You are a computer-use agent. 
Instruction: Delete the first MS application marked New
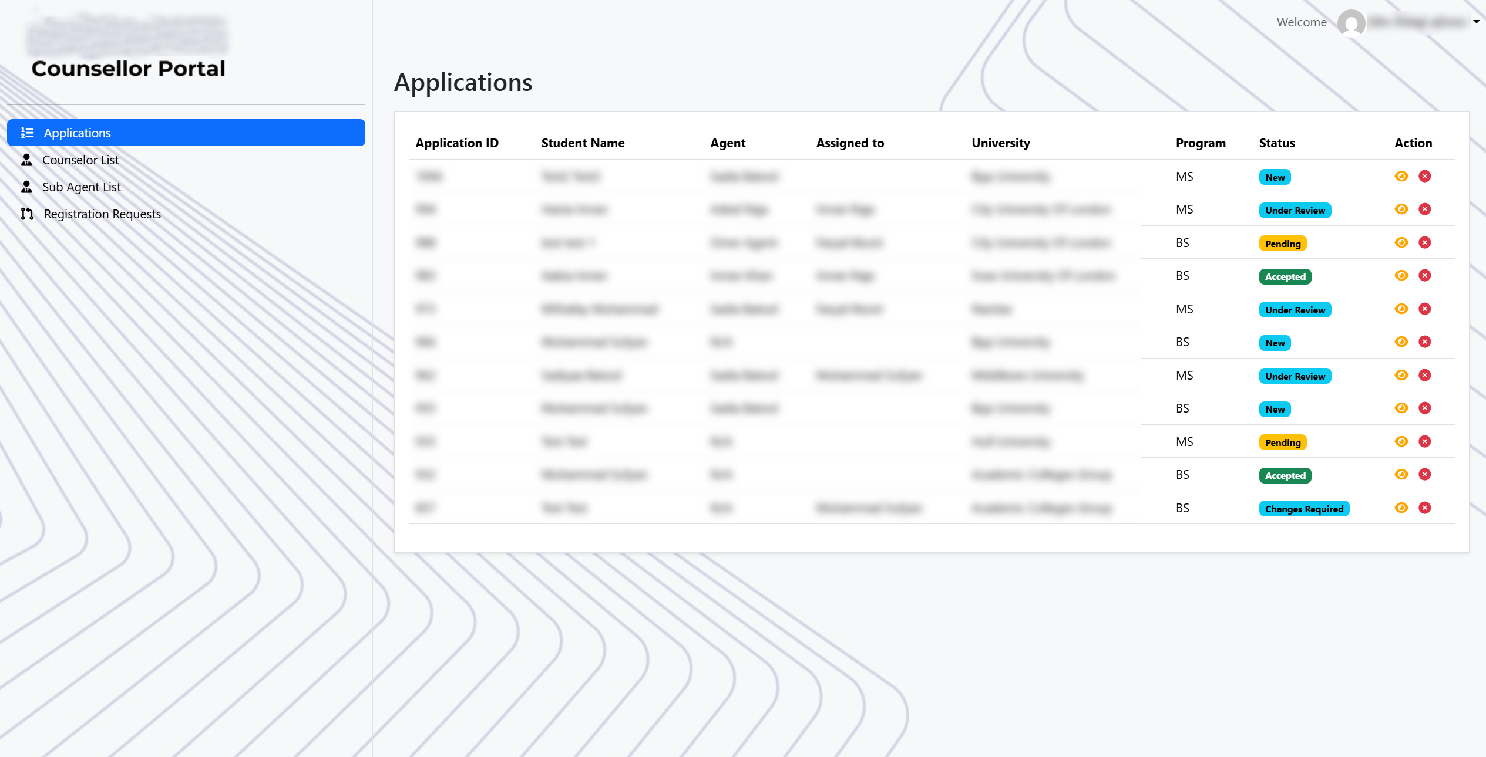click(1424, 176)
